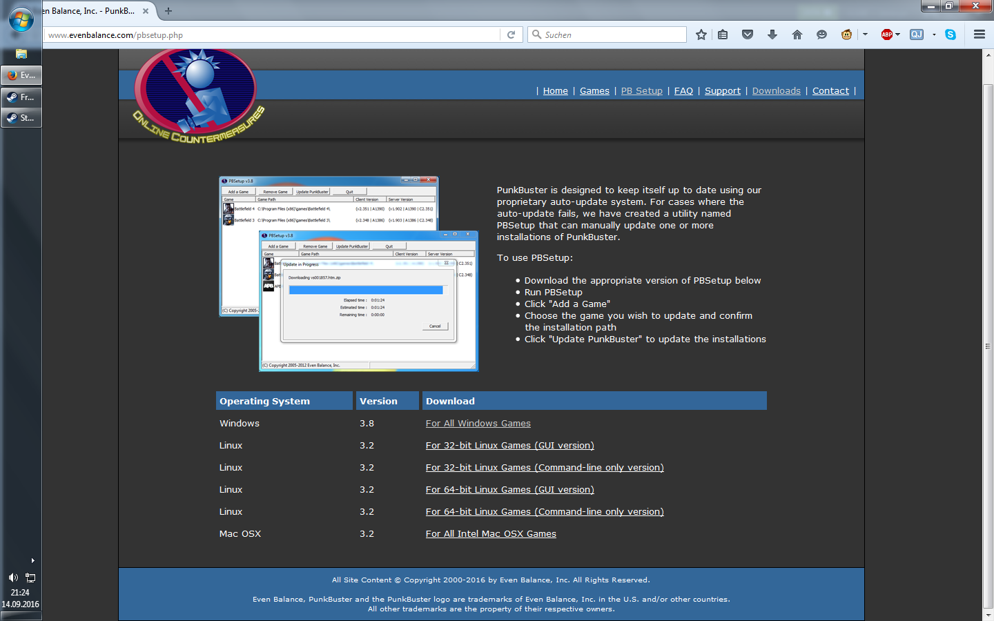994x621 pixels.
Task: Go to Home in site navigation
Action: tap(555, 91)
